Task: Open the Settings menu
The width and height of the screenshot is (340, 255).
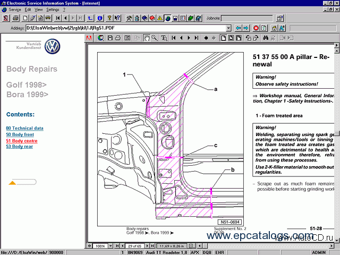Action: [53, 10]
